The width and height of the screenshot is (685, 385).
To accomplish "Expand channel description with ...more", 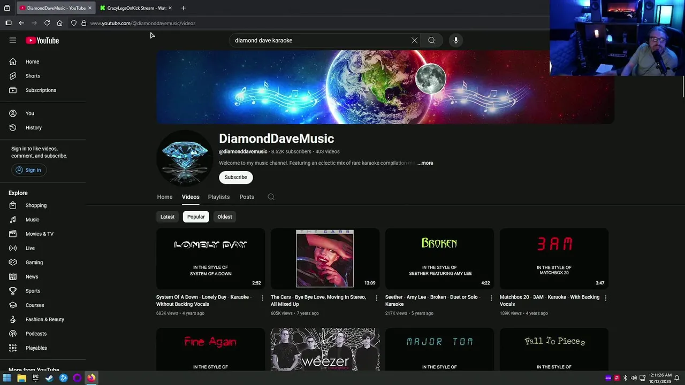I will coord(425,163).
